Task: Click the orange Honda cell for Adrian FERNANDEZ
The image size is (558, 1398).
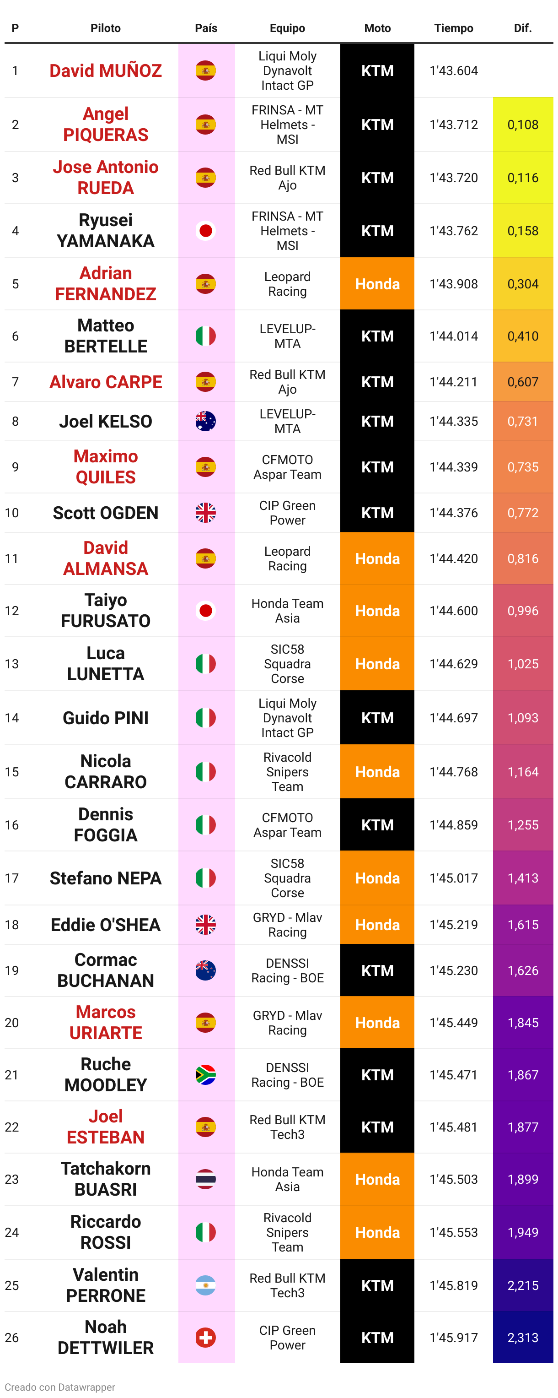Action: [377, 284]
